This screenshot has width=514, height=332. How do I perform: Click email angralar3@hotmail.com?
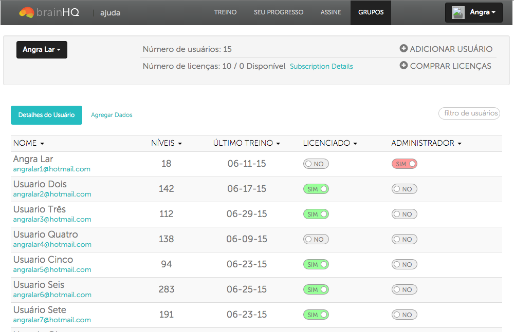[52, 219]
